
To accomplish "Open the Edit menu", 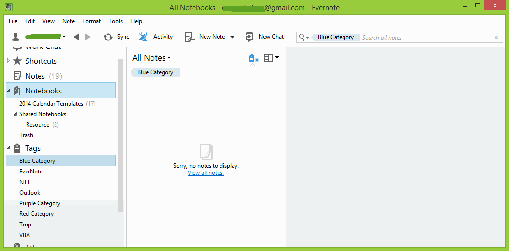I will (29, 21).
